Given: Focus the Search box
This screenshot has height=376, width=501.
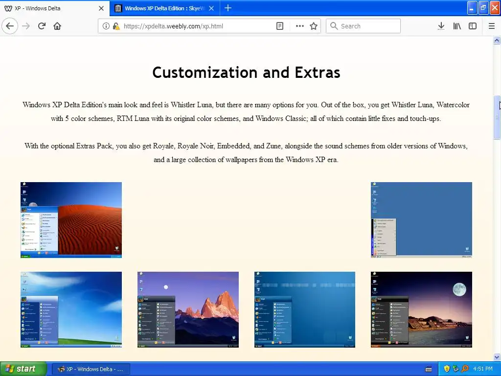Looking at the screenshot, I should click(363, 26).
